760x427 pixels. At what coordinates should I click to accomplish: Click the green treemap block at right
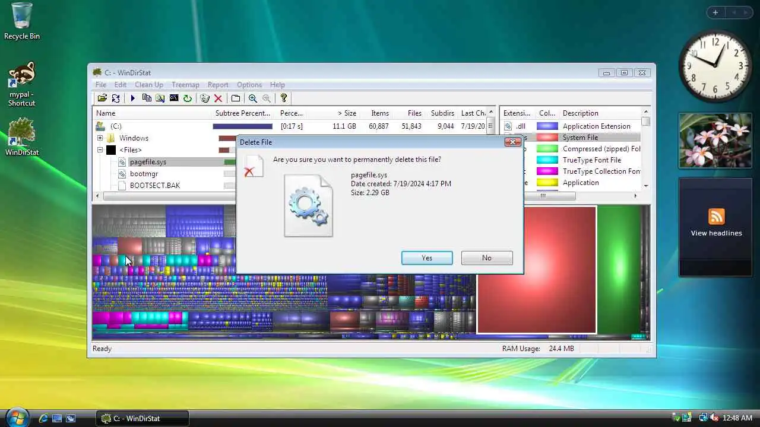[x=620, y=270]
